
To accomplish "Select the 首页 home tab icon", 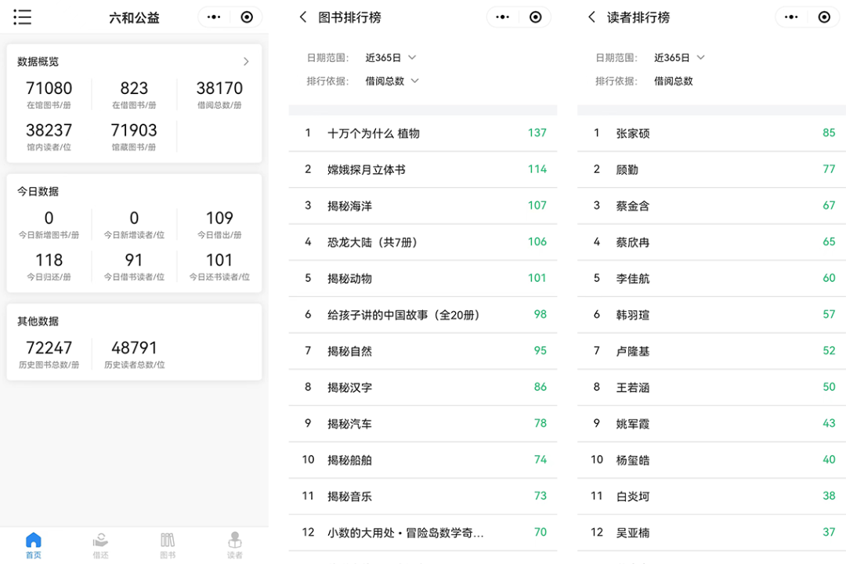I will (x=33, y=542).
